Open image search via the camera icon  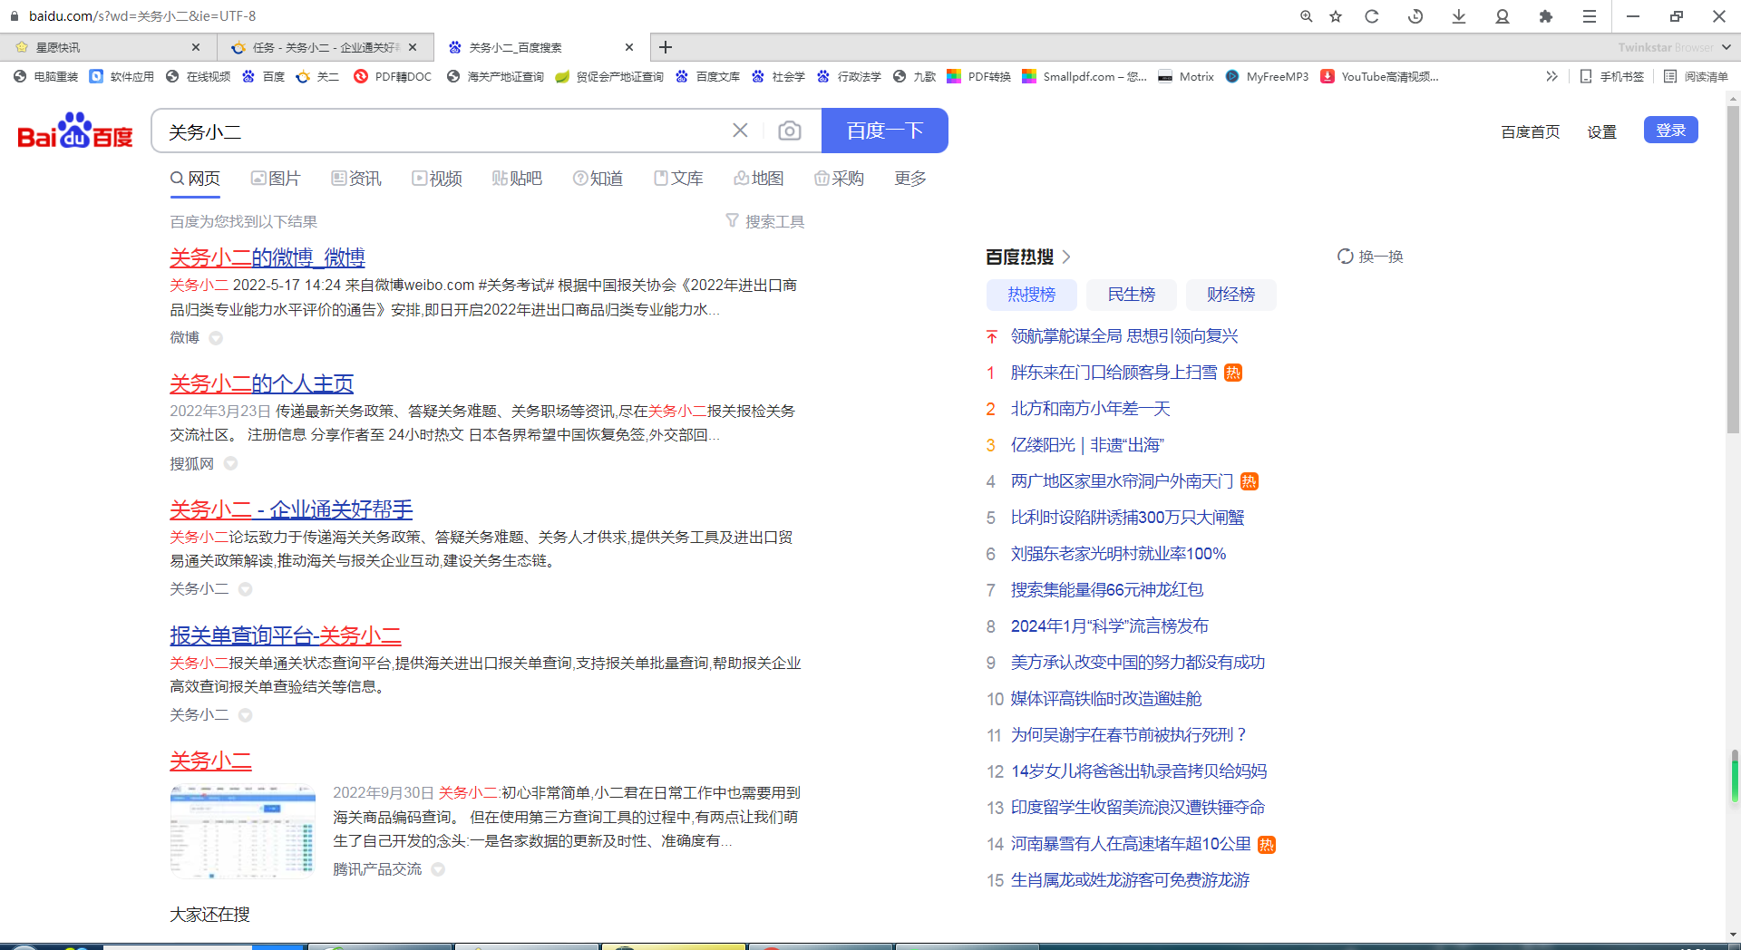(x=790, y=131)
